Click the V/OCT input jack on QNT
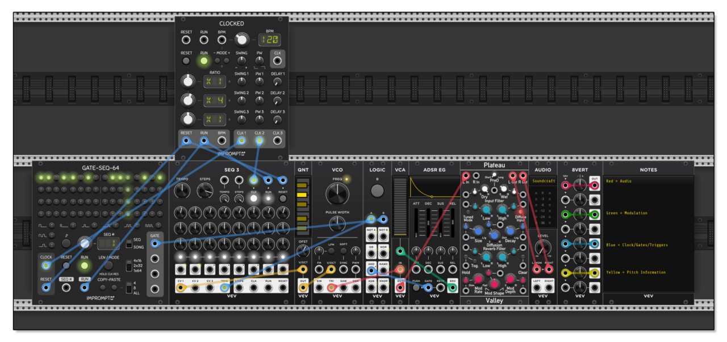727x342 pixels. 303,269
